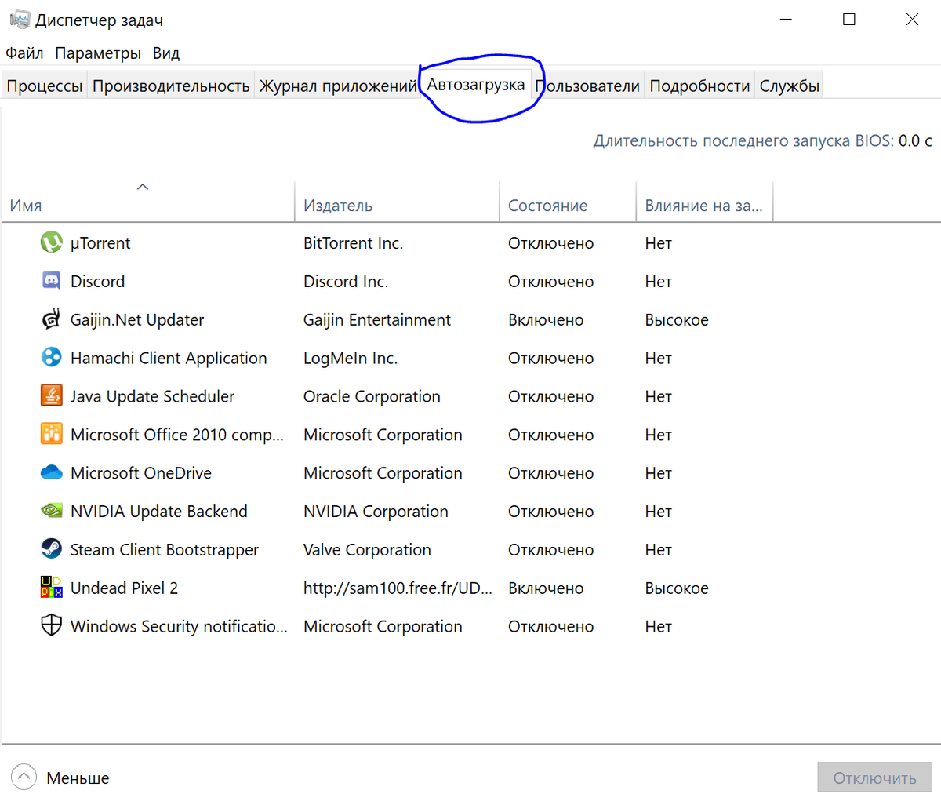This screenshot has height=805, width=941.
Task: Click Высокое impact in Undead Pixel 2 row
Action: 677,588
